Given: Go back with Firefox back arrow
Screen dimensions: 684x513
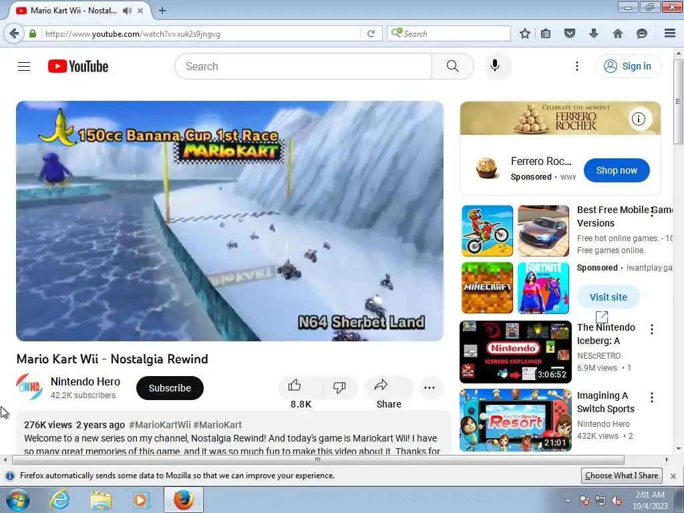Looking at the screenshot, I should coord(15,33).
